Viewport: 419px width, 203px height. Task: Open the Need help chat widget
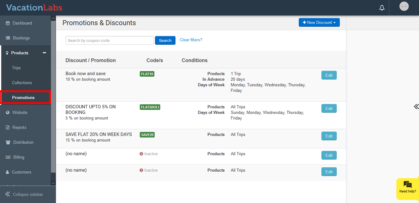(x=408, y=187)
